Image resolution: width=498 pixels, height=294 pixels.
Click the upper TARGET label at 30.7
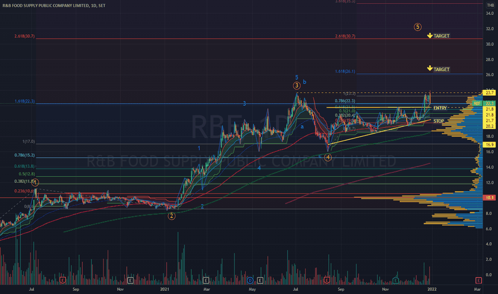pyautogui.click(x=441, y=36)
